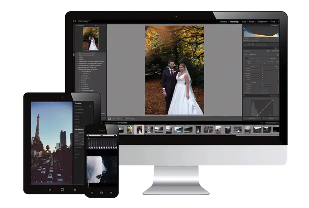This screenshot has width=309, height=208.
Task: Expand the Tone Curve panel header
Action: point(273,95)
